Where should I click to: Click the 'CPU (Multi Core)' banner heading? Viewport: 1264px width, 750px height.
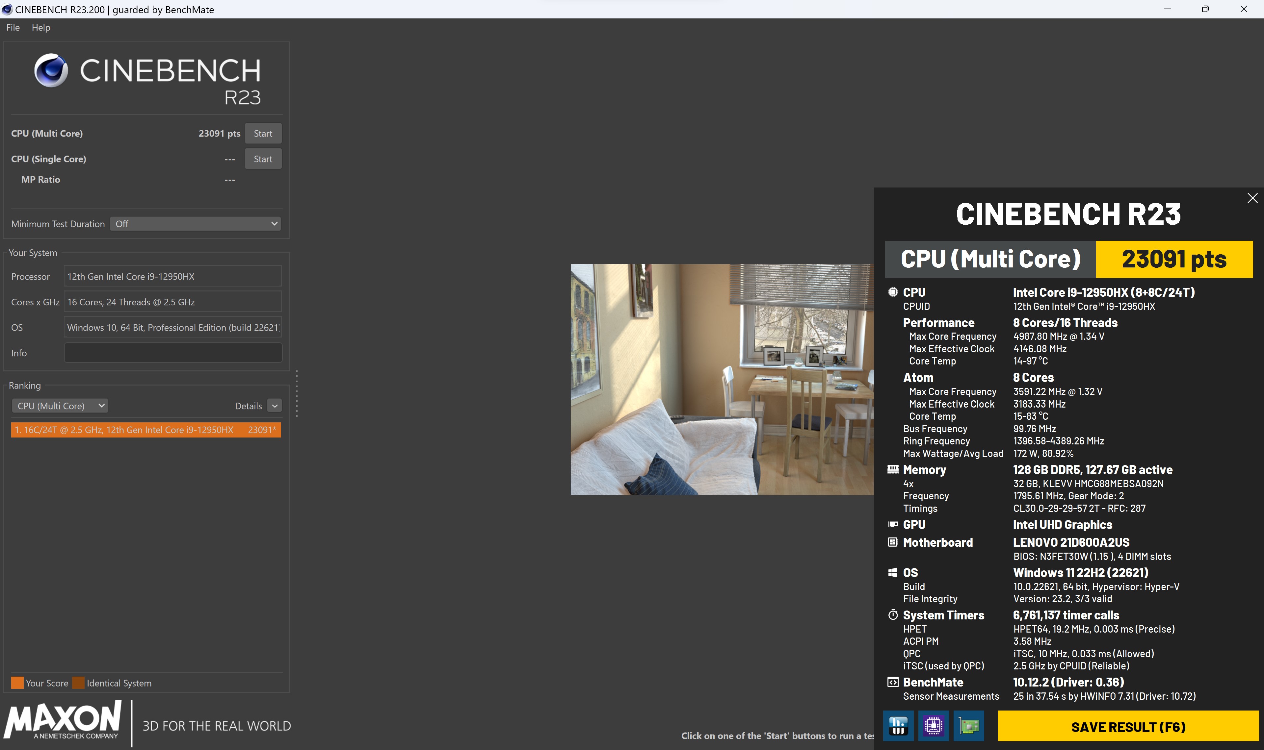[x=990, y=259]
